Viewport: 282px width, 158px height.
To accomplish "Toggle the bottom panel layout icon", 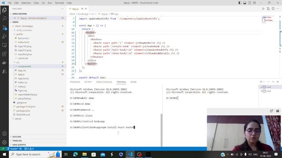I will pos(245,3).
